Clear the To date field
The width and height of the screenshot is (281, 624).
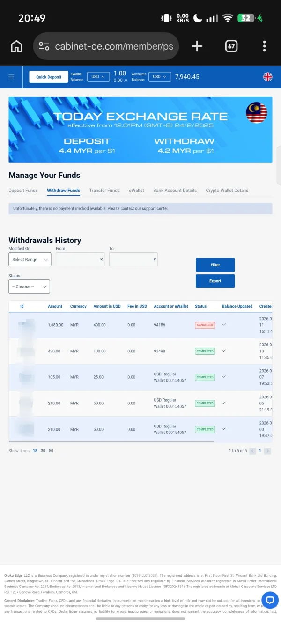155,259
